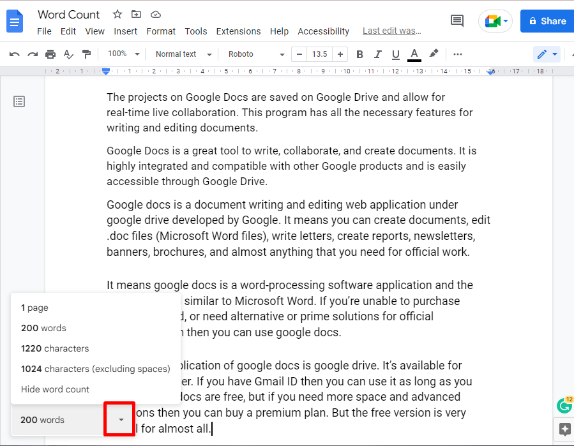Select 1220 characters option
This screenshot has height=446, width=574.
point(96,348)
